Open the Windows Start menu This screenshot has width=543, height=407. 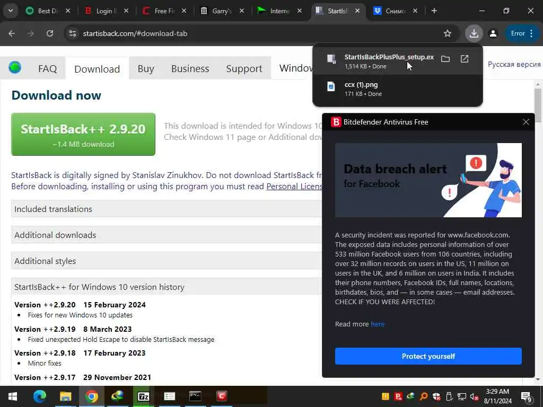tap(13, 396)
